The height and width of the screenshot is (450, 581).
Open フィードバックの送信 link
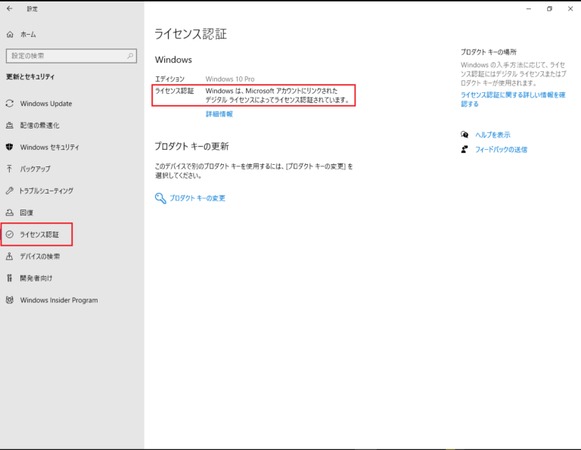(501, 150)
